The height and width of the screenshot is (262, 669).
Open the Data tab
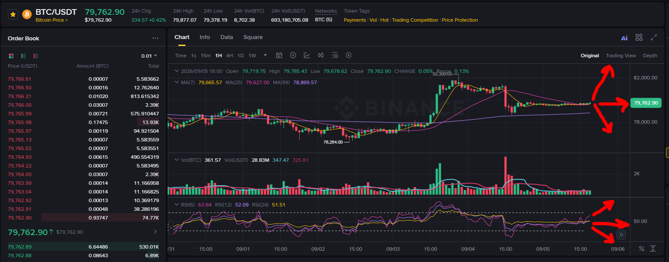point(227,37)
